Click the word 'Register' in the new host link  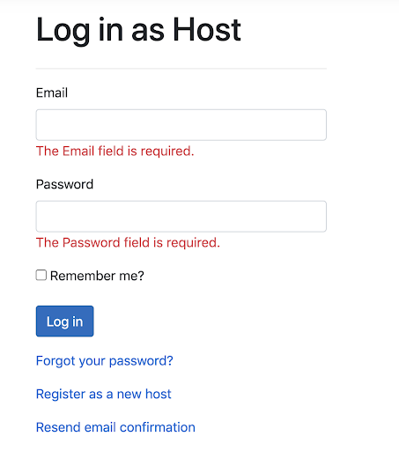pos(61,394)
